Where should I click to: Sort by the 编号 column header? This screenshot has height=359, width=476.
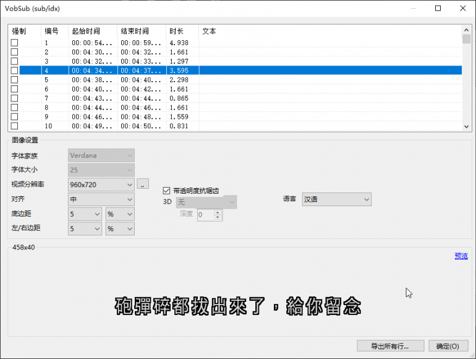click(54, 31)
